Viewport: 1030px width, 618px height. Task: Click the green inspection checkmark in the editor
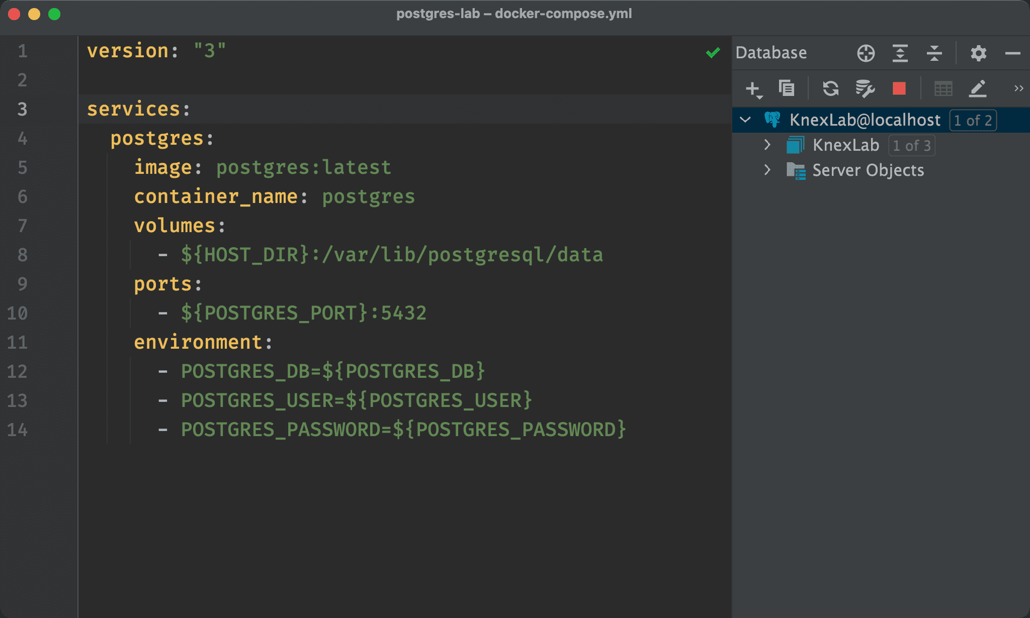coord(713,53)
